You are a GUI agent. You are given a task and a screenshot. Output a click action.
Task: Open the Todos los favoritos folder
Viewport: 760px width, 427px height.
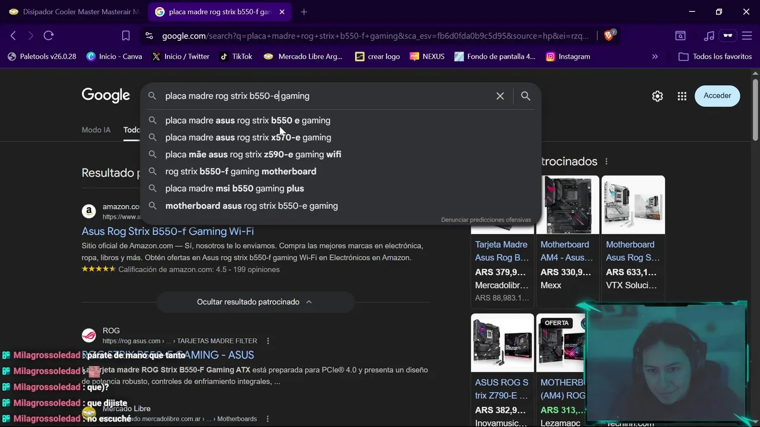tap(715, 56)
